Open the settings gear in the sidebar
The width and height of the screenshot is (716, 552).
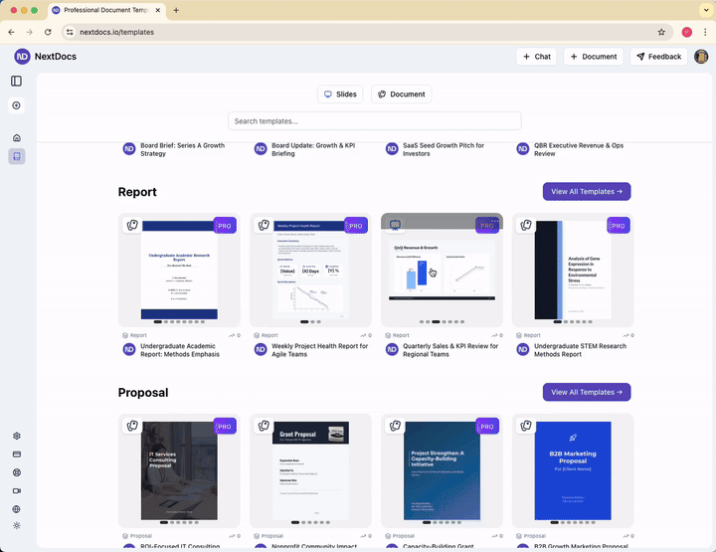(x=16, y=436)
